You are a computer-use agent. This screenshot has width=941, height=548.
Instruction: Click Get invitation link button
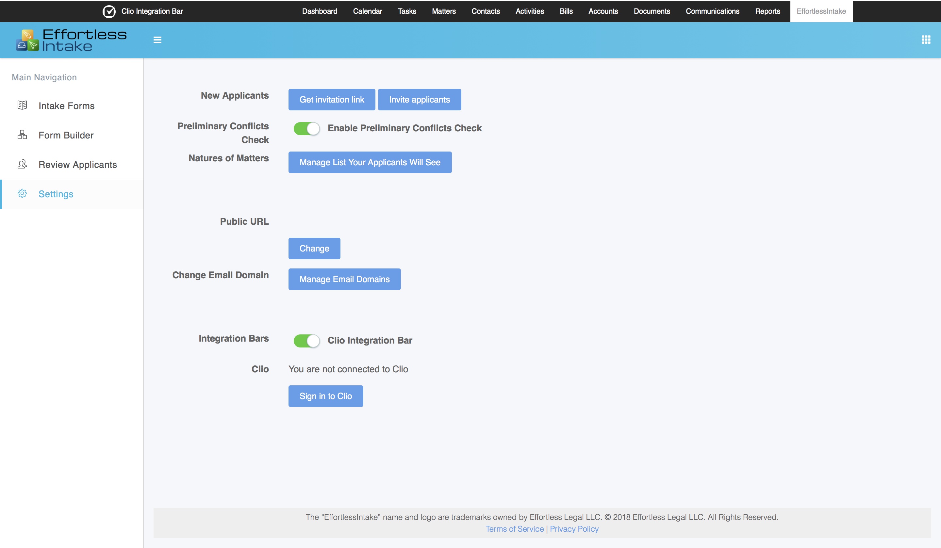point(332,100)
